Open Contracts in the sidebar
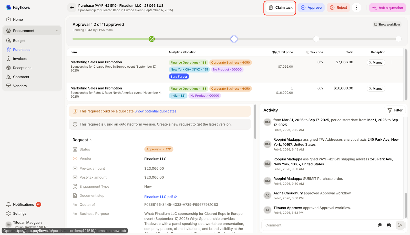 click(21, 77)
